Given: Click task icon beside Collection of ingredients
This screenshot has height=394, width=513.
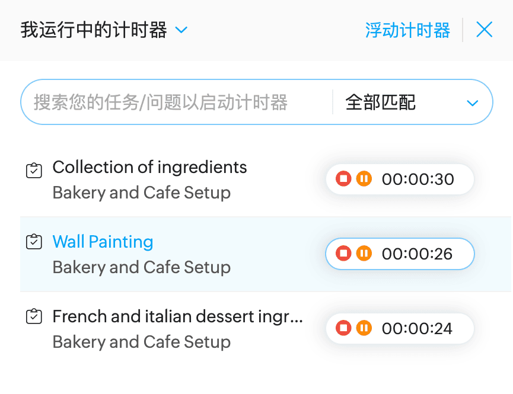Looking at the screenshot, I should pos(34,171).
